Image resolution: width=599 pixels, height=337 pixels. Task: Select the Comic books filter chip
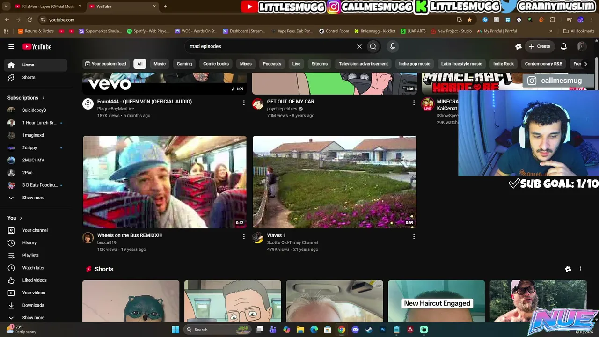[x=216, y=64]
